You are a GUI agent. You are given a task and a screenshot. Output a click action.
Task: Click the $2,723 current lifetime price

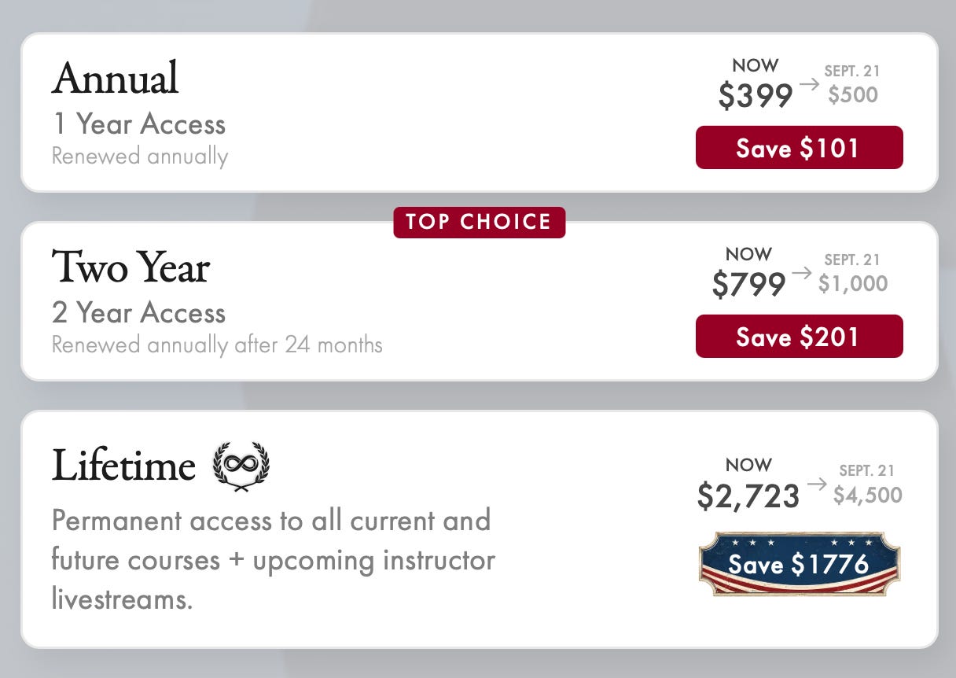(x=748, y=496)
